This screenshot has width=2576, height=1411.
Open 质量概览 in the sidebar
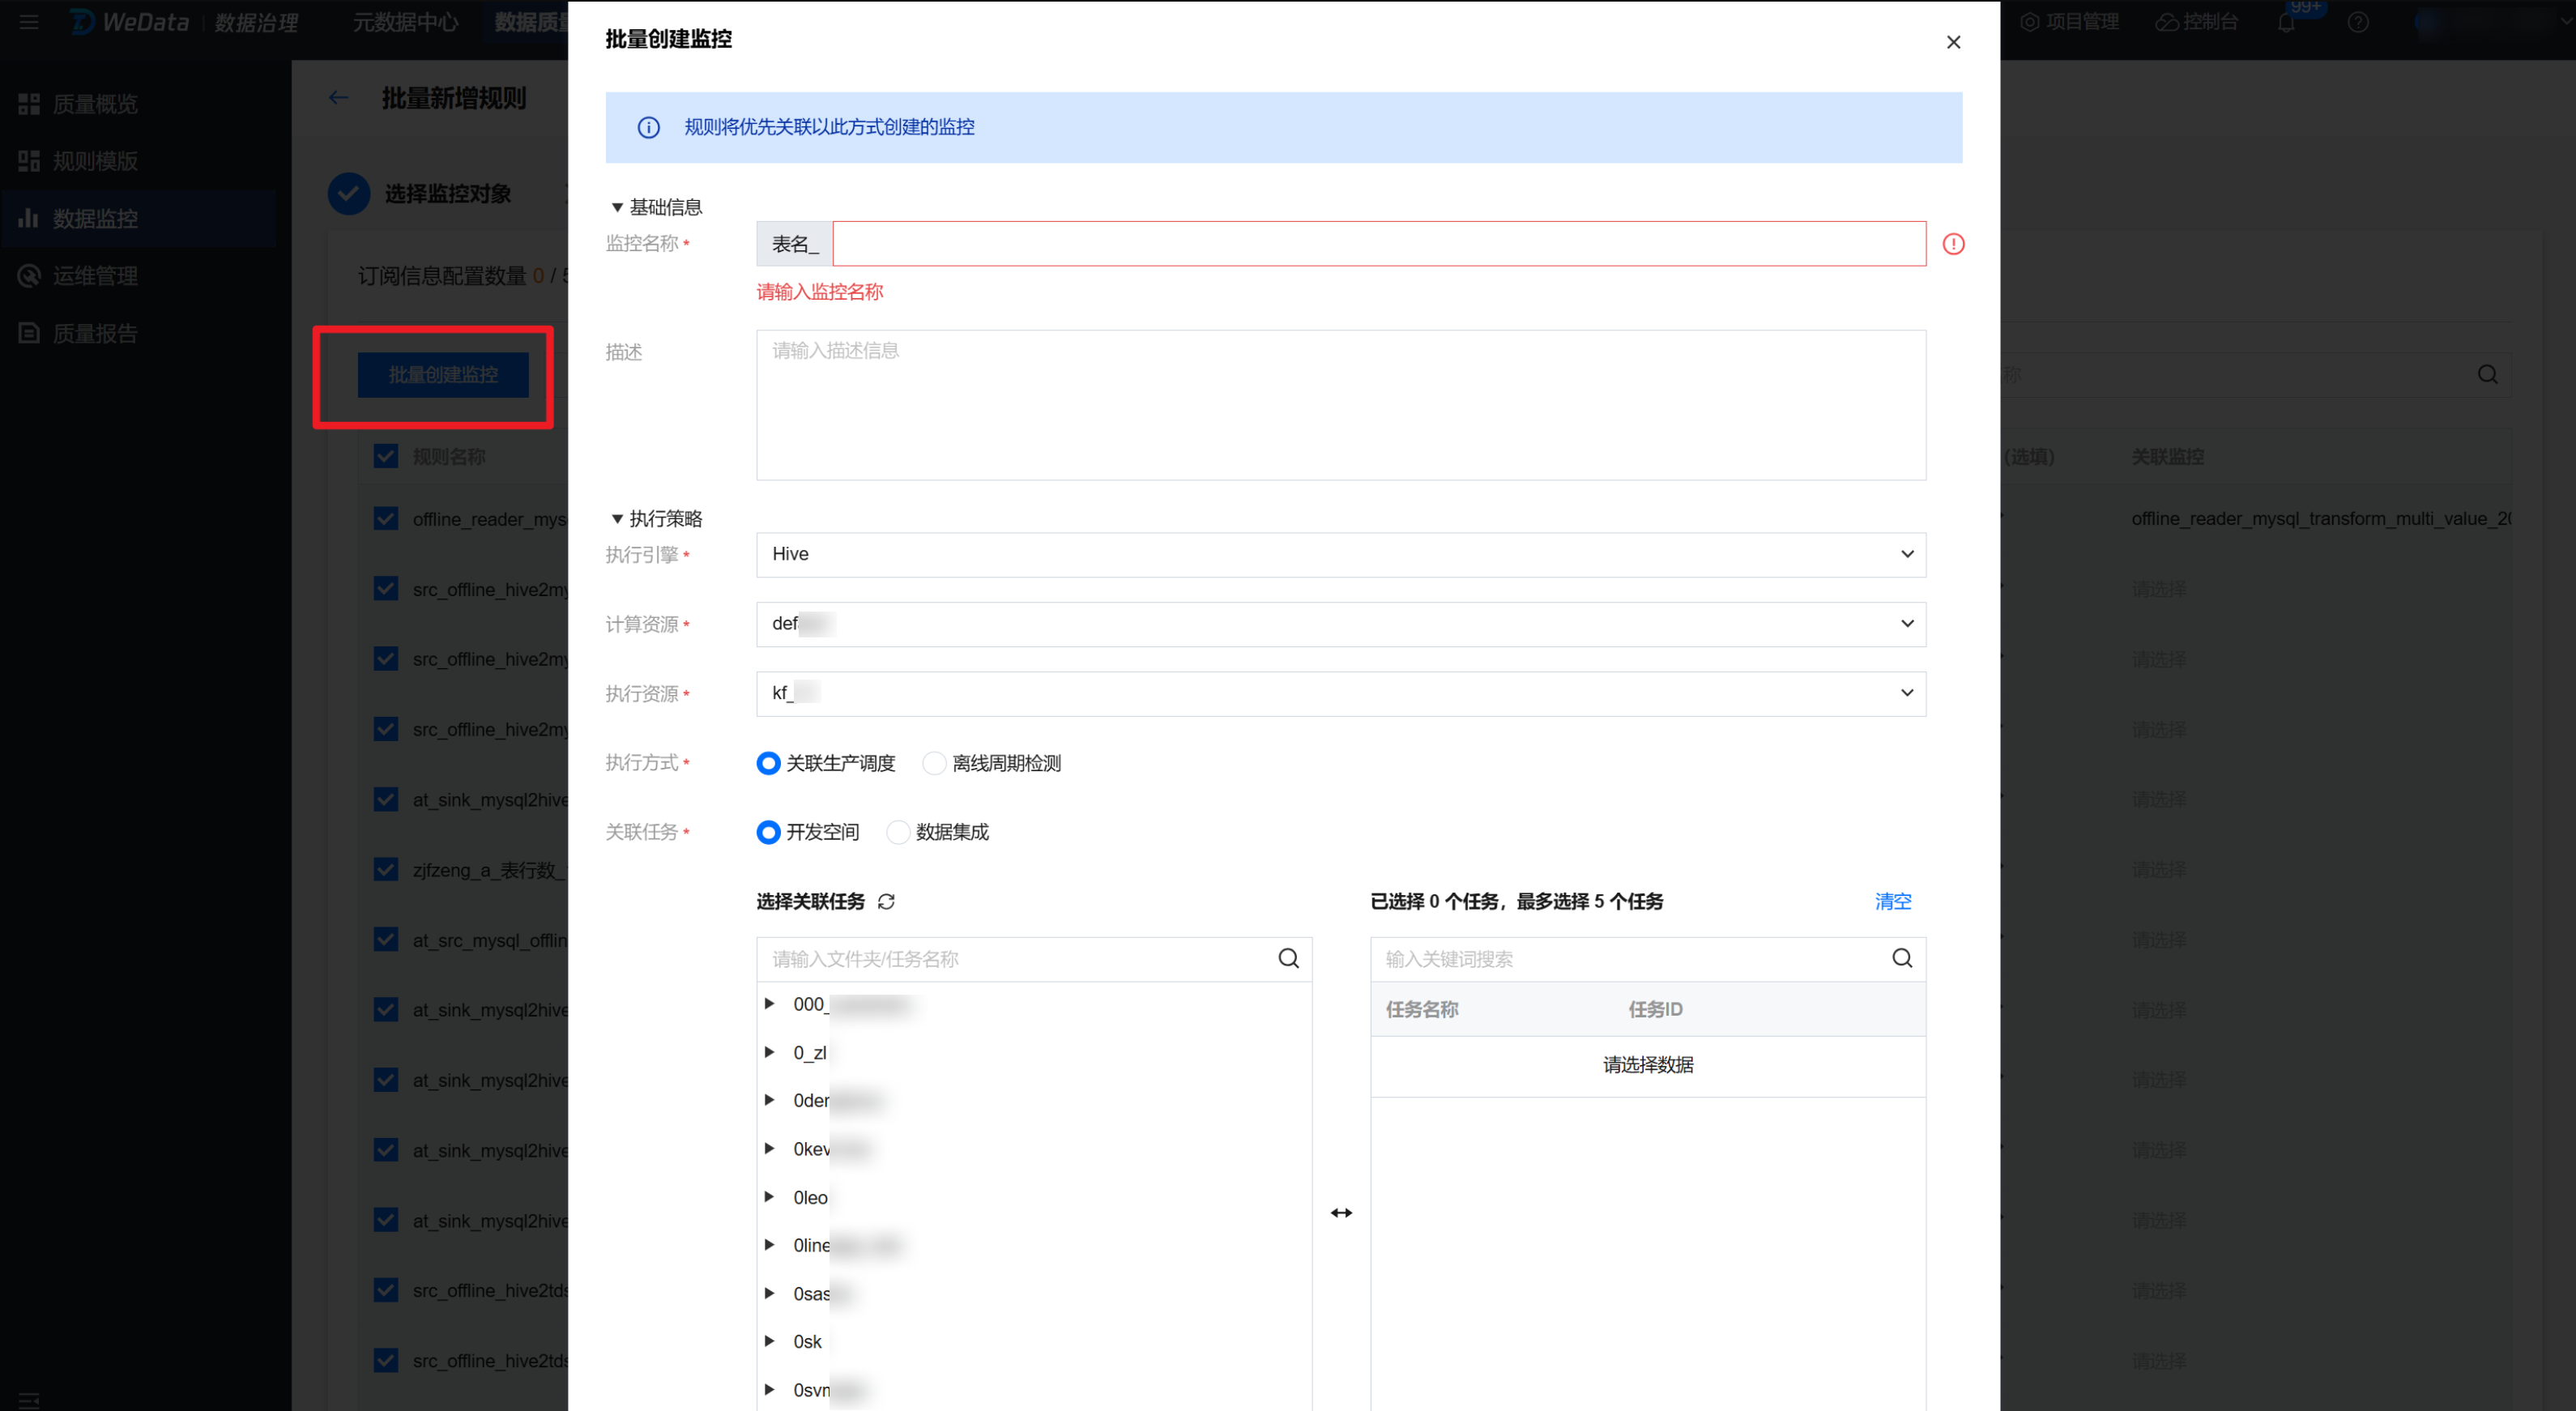pos(95,104)
